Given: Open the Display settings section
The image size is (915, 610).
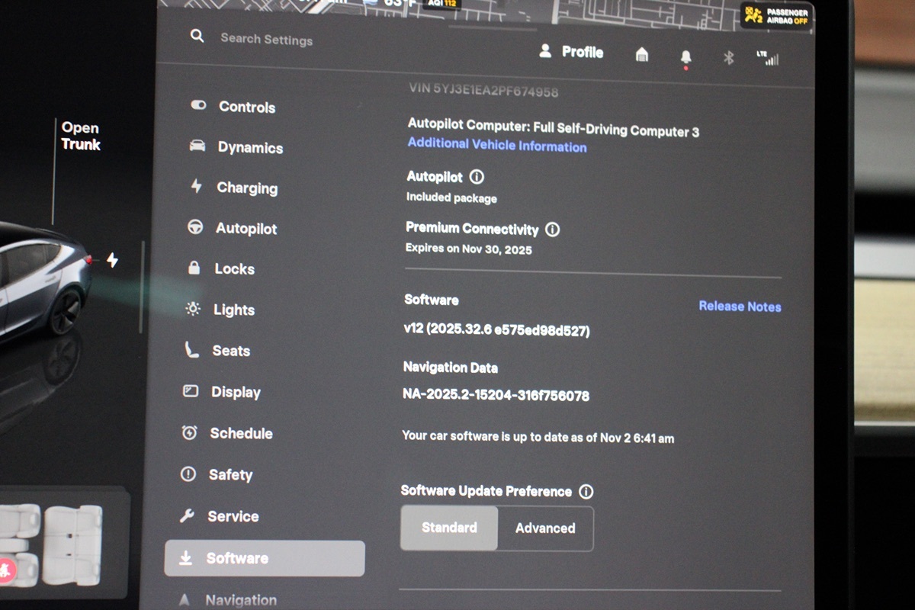Looking at the screenshot, I should [x=235, y=392].
